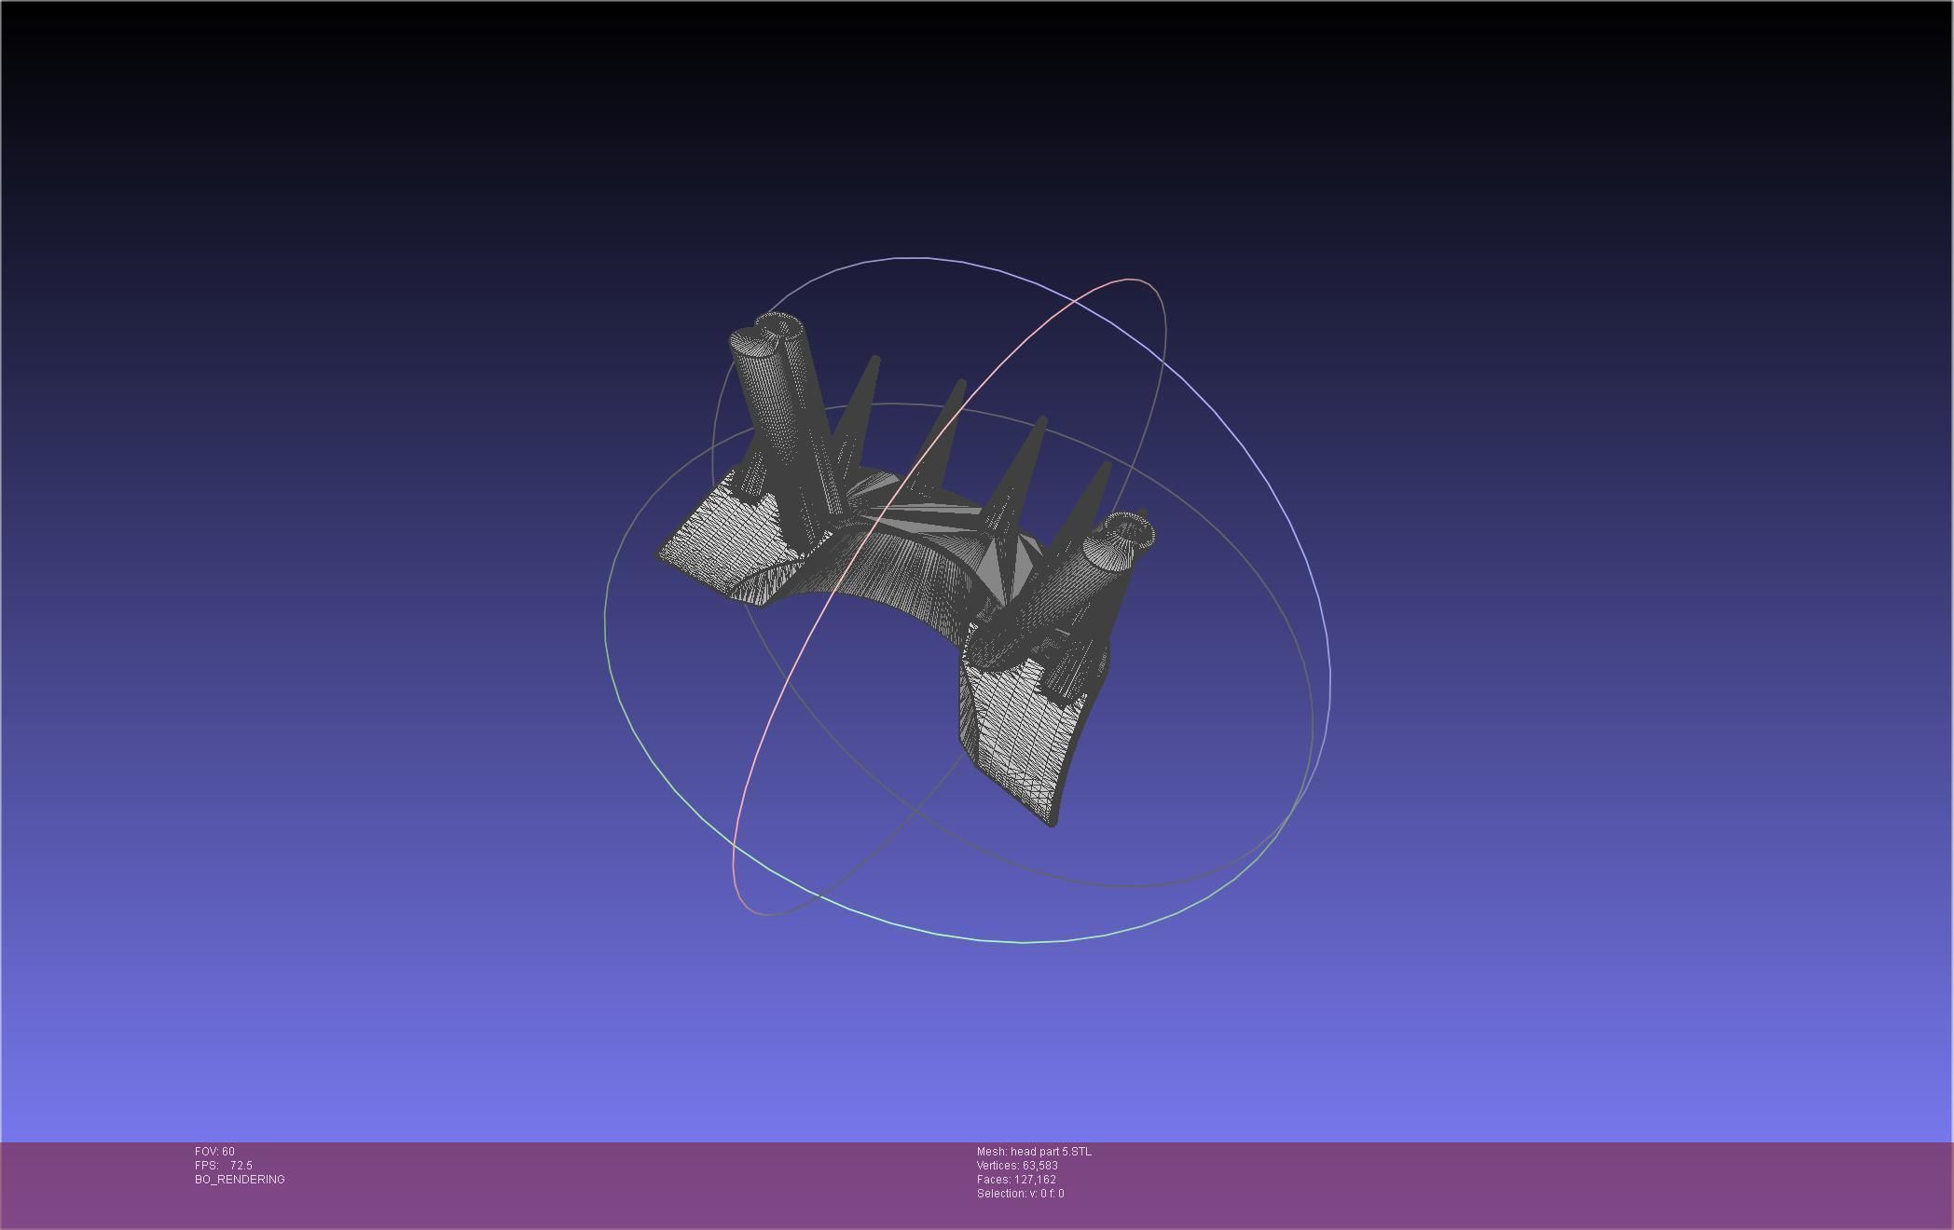The width and height of the screenshot is (1954, 1230).
Task: Click the FPS: 72.5 readout
Action: tap(224, 1166)
